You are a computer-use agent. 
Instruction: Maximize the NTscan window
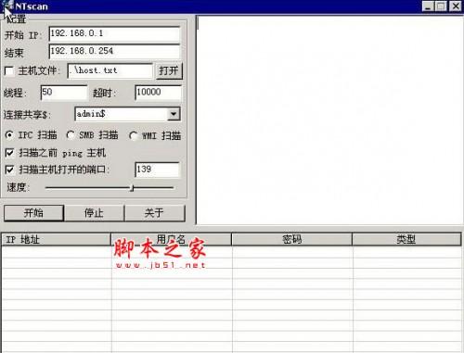(x=441, y=6)
